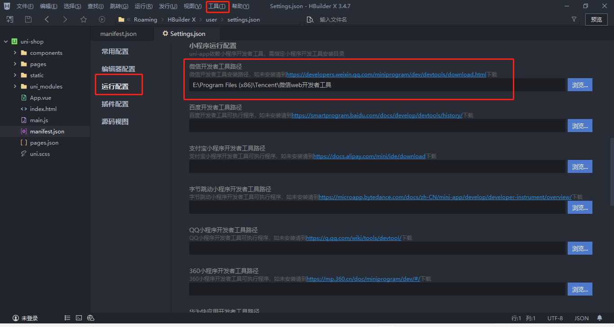The height and width of the screenshot is (327, 614).
Task: Click the filter funnel icon
Action: coord(574,19)
